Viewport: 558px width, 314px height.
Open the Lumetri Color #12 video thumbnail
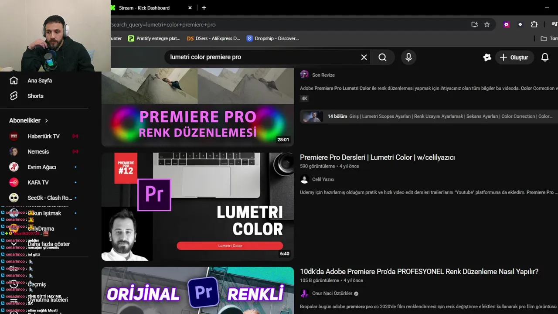(197, 207)
